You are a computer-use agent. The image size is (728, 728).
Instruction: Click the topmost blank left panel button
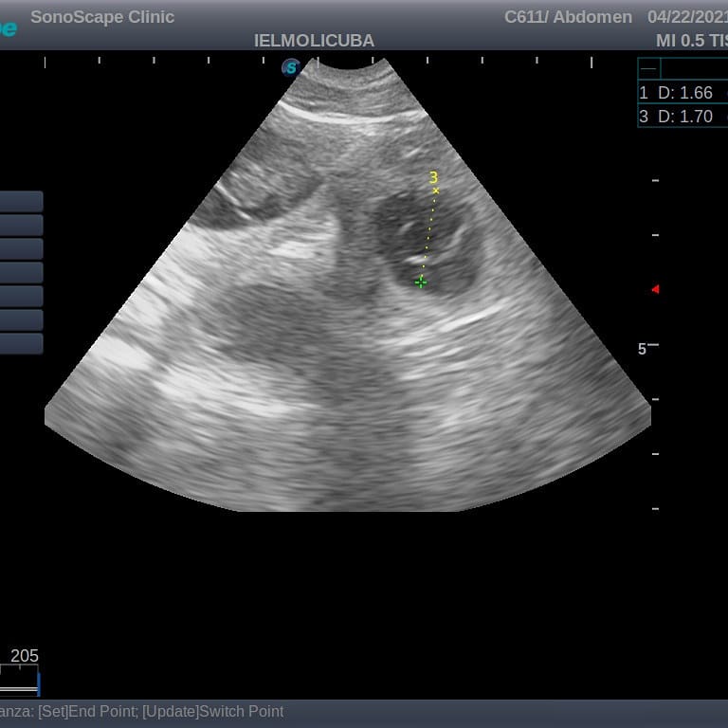point(21,201)
